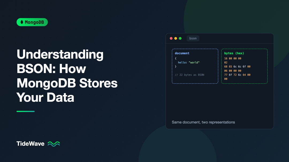Click the TideWave brand name
Image resolution: width=289 pixels, height=162 pixels.
click(x=31, y=144)
